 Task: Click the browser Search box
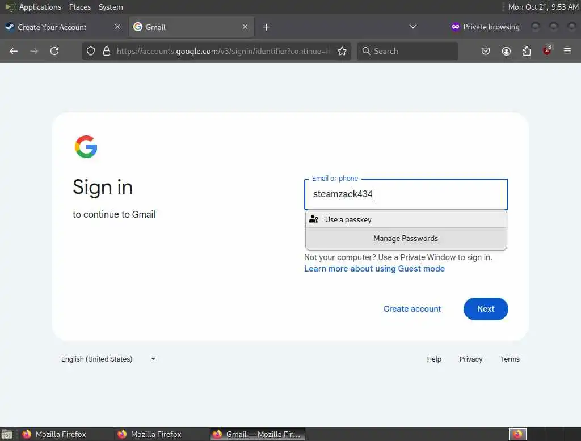tap(407, 51)
